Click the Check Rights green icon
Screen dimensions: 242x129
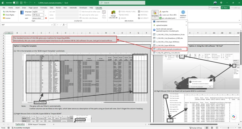pyautogui.click(x=4, y=15)
